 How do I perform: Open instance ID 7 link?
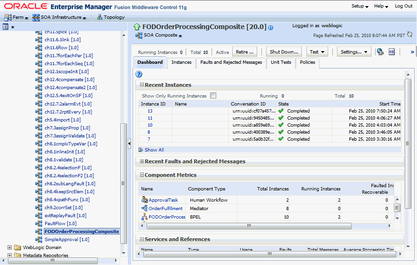pyautogui.click(x=149, y=139)
